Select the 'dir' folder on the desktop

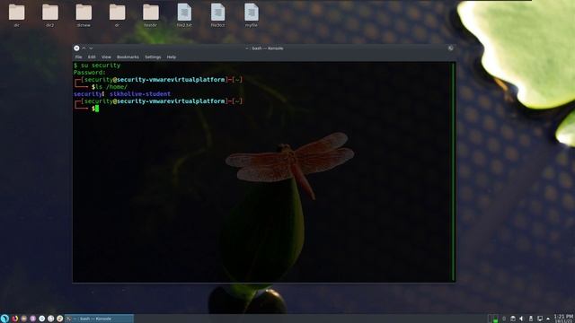click(16, 15)
